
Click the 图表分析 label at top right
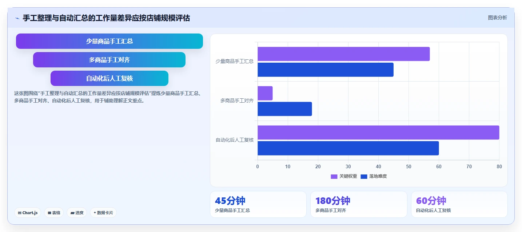point(497,18)
